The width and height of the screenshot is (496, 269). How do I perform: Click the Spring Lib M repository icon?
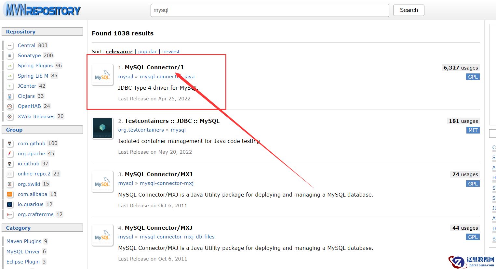pyautogui.click(x=10, y=76)
